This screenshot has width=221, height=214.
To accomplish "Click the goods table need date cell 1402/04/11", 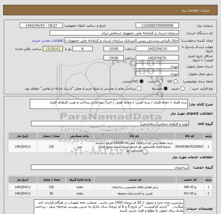I will [x=23, y=146].
